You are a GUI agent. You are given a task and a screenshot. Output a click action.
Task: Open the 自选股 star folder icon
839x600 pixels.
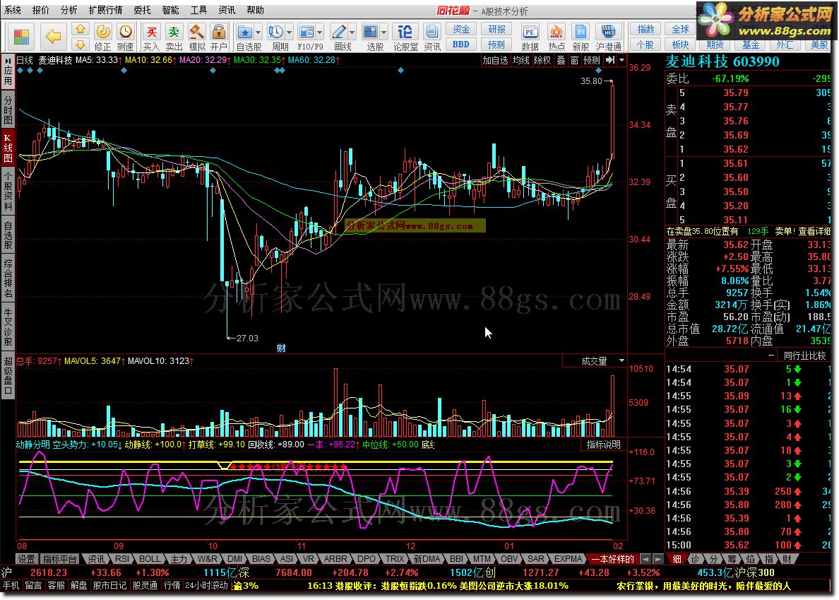[x=245, y=32]
